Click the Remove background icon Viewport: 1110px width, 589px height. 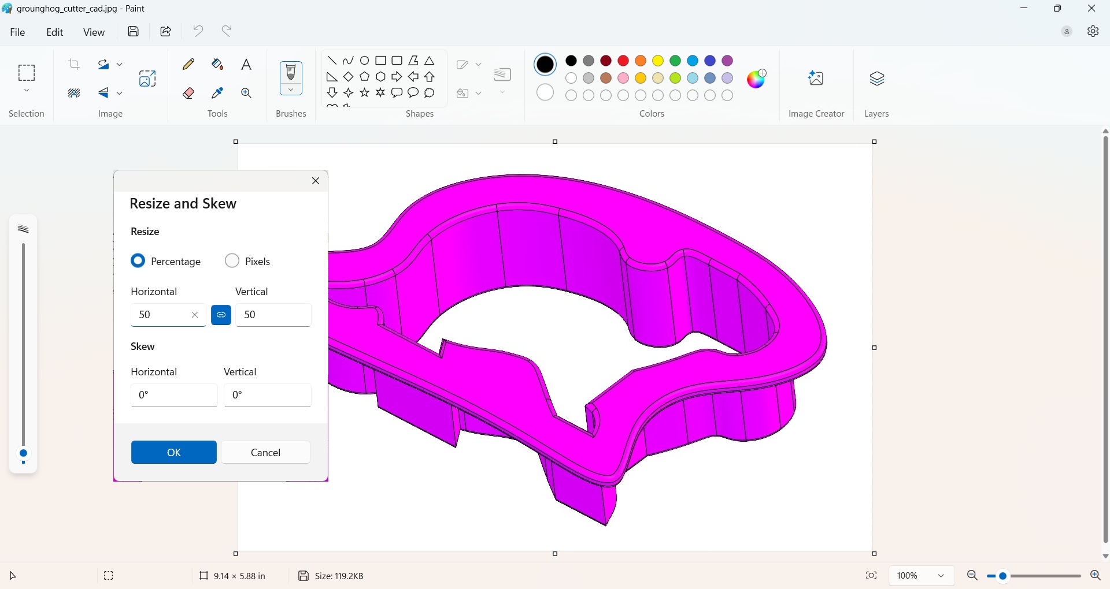[74, 93]
